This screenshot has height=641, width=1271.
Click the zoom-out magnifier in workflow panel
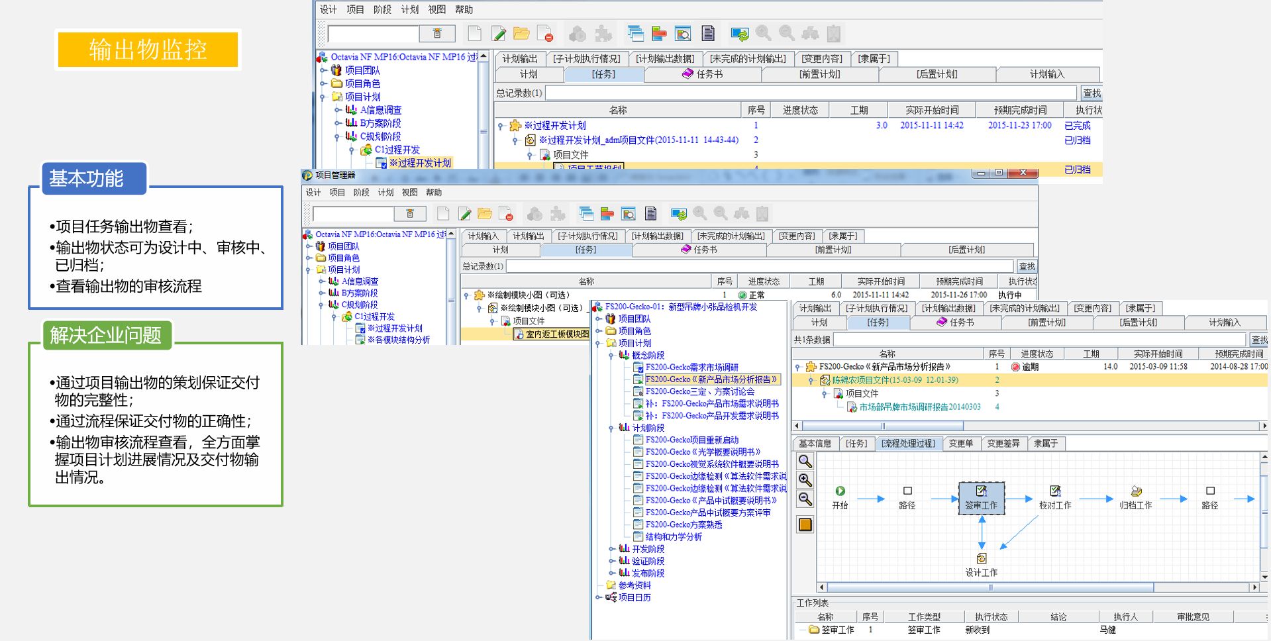coord(805,499)
